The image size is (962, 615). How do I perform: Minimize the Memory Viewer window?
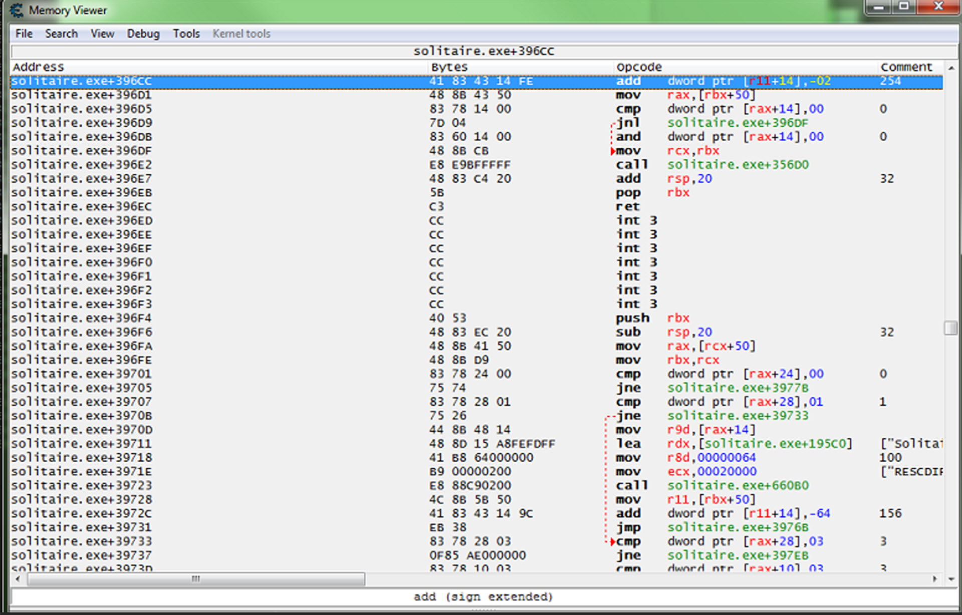tap(878, 7)
